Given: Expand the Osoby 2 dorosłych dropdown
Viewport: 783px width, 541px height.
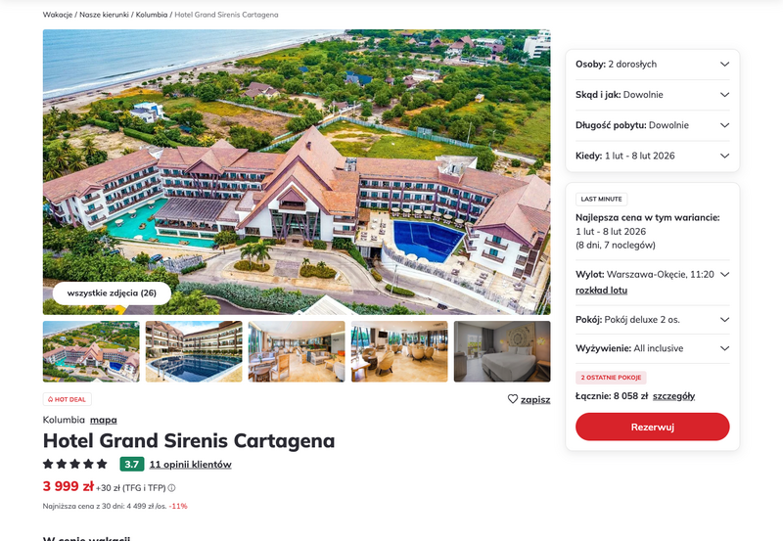Looking at the screenshot, I should [x=652, y=64].
